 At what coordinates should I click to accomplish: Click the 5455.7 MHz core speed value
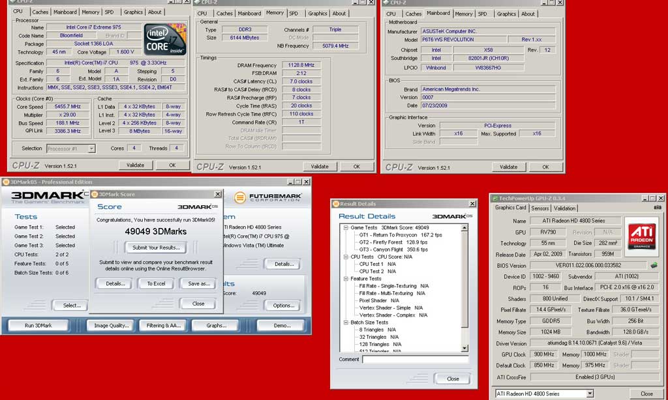67,107
